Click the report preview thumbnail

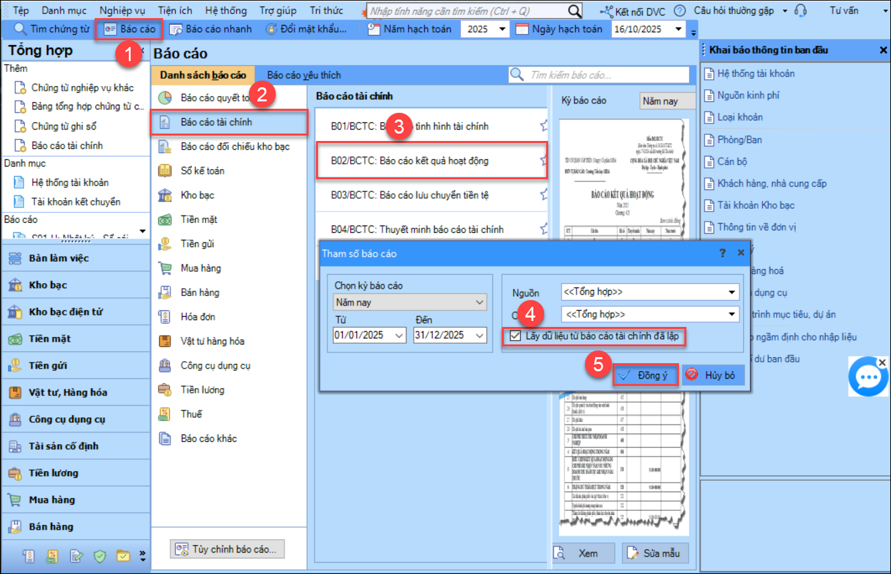coord(620,201)
